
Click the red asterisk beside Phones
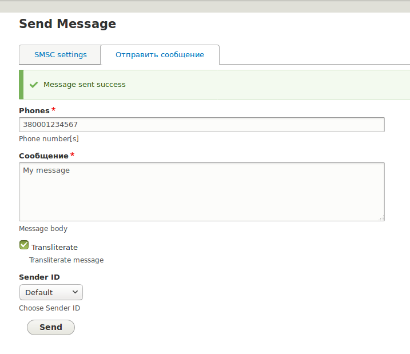coord(54,109)
